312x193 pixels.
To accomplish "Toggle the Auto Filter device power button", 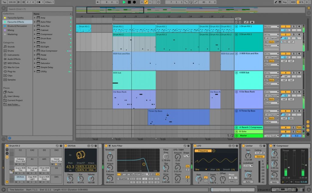I will click(x=106, y=146).
